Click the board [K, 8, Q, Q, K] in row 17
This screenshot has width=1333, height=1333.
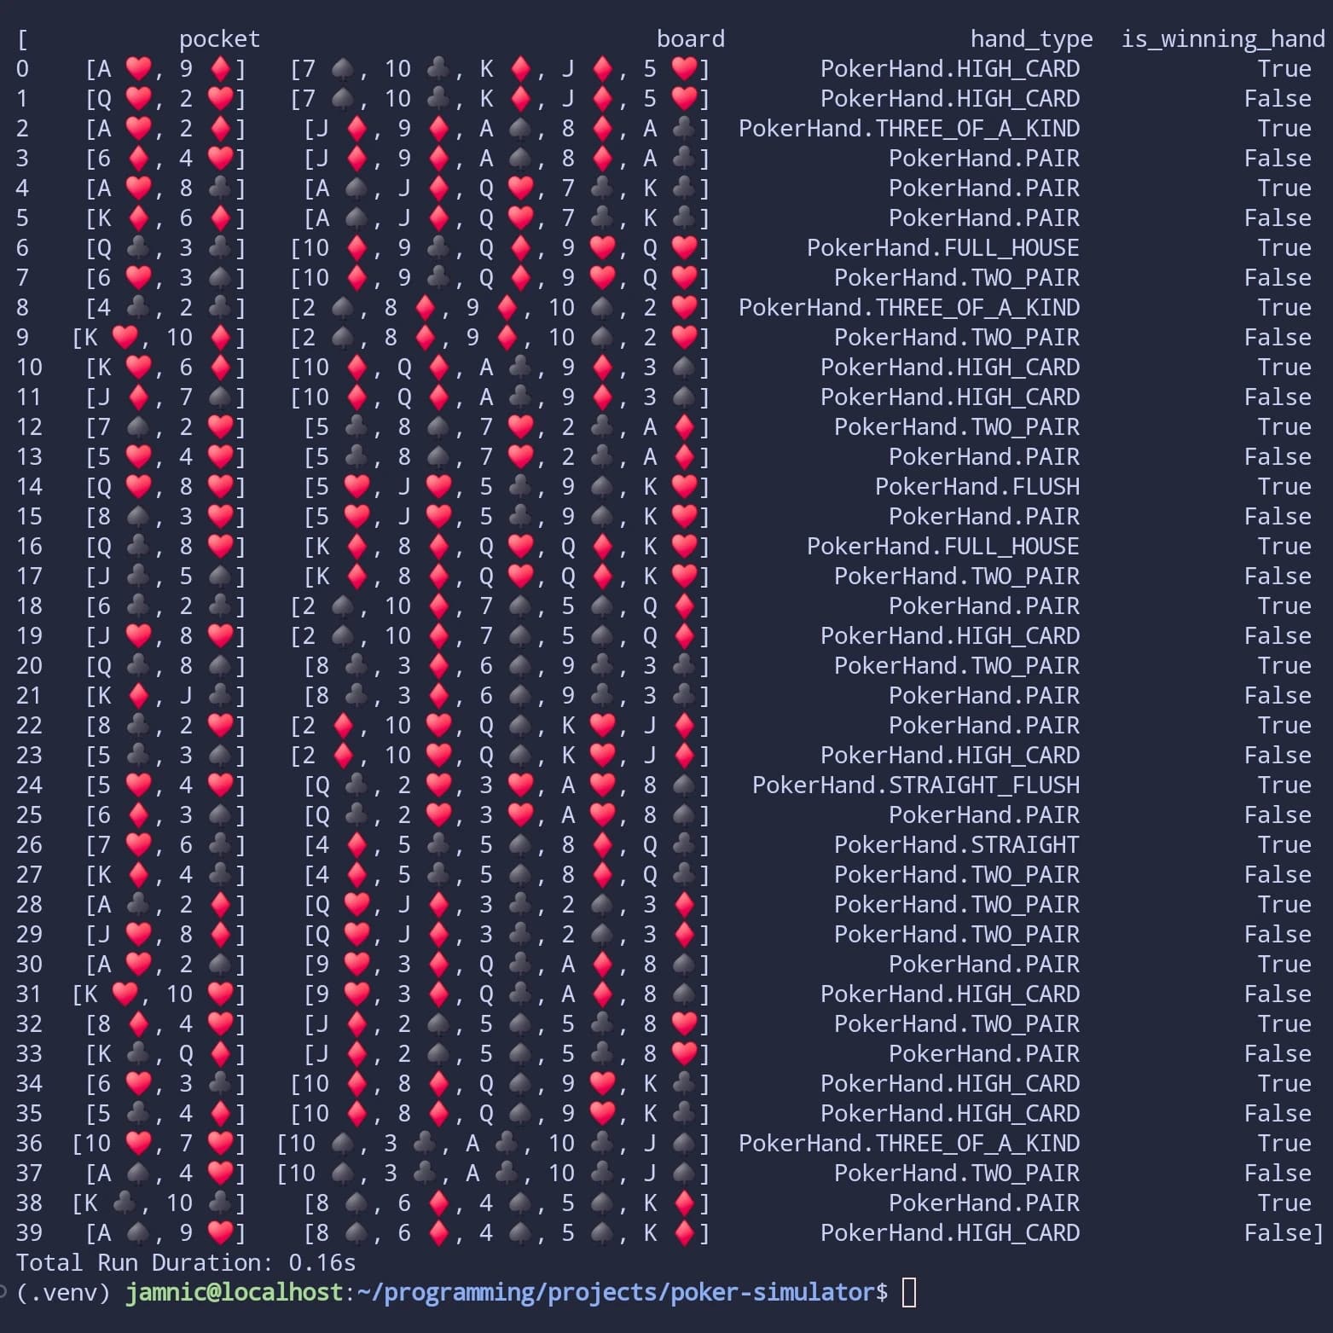pyautogui.click(x=507, y=577)
